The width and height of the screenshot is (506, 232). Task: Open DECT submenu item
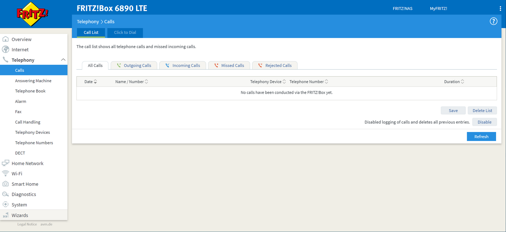34,153
